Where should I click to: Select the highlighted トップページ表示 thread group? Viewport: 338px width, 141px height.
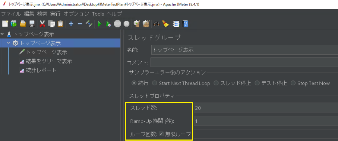point(40,43)
